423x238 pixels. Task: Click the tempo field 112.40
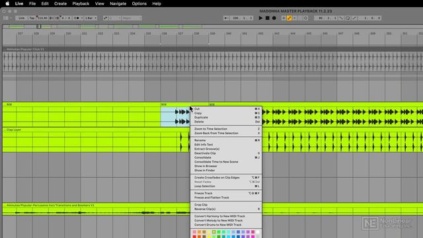tap(42, 18)
